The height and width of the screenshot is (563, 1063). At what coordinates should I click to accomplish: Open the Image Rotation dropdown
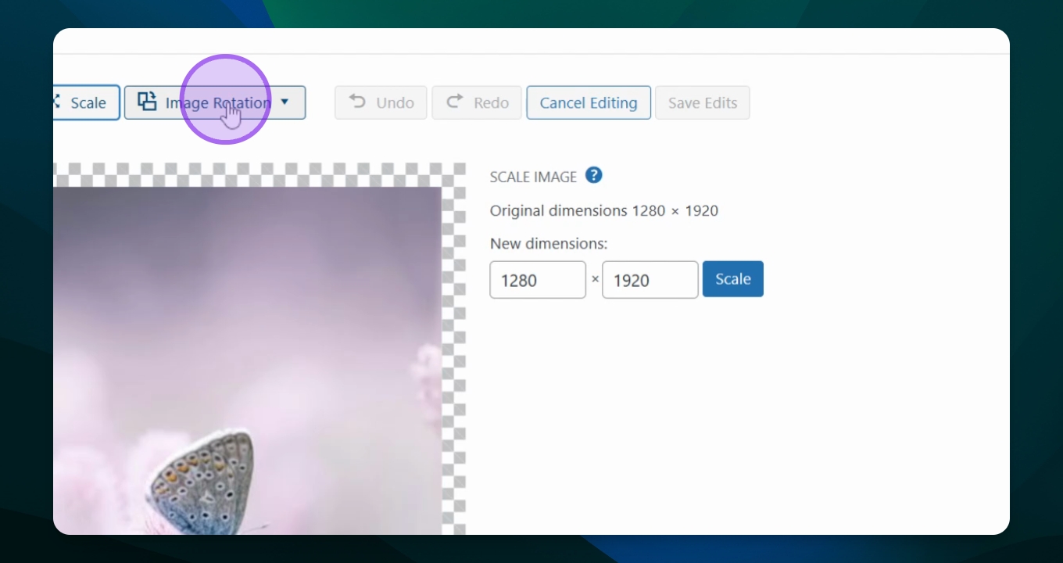[215, 102]
